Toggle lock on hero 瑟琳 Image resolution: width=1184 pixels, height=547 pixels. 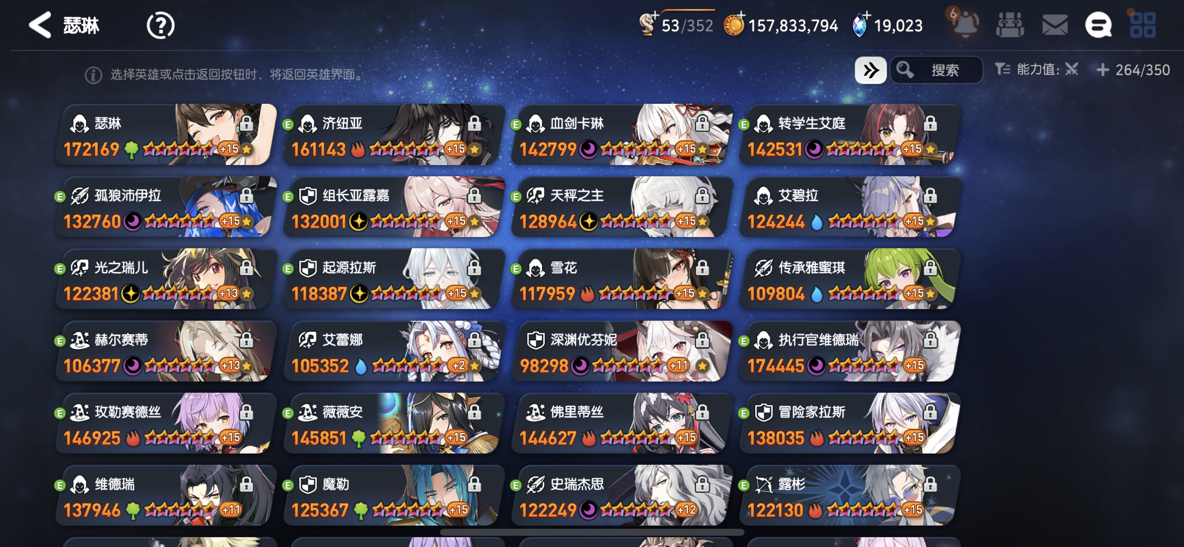(x=246, y=123)
